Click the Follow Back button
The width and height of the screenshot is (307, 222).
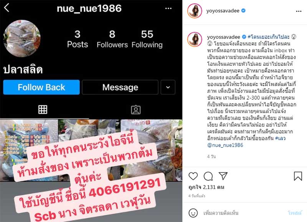coord(41,87)
